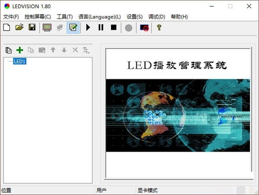Close the LEDVISION window
The height and width of the screenshot is (195, 259).
(249, 6)
